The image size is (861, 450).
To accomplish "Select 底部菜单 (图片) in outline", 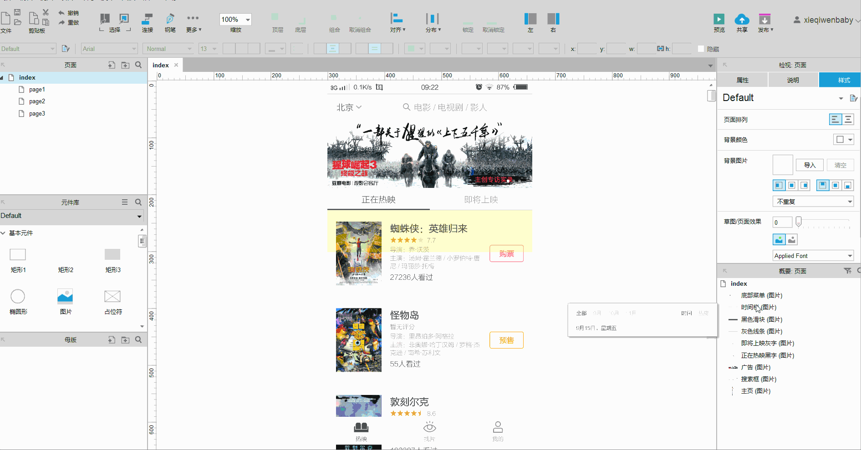I will pos(761,295).
